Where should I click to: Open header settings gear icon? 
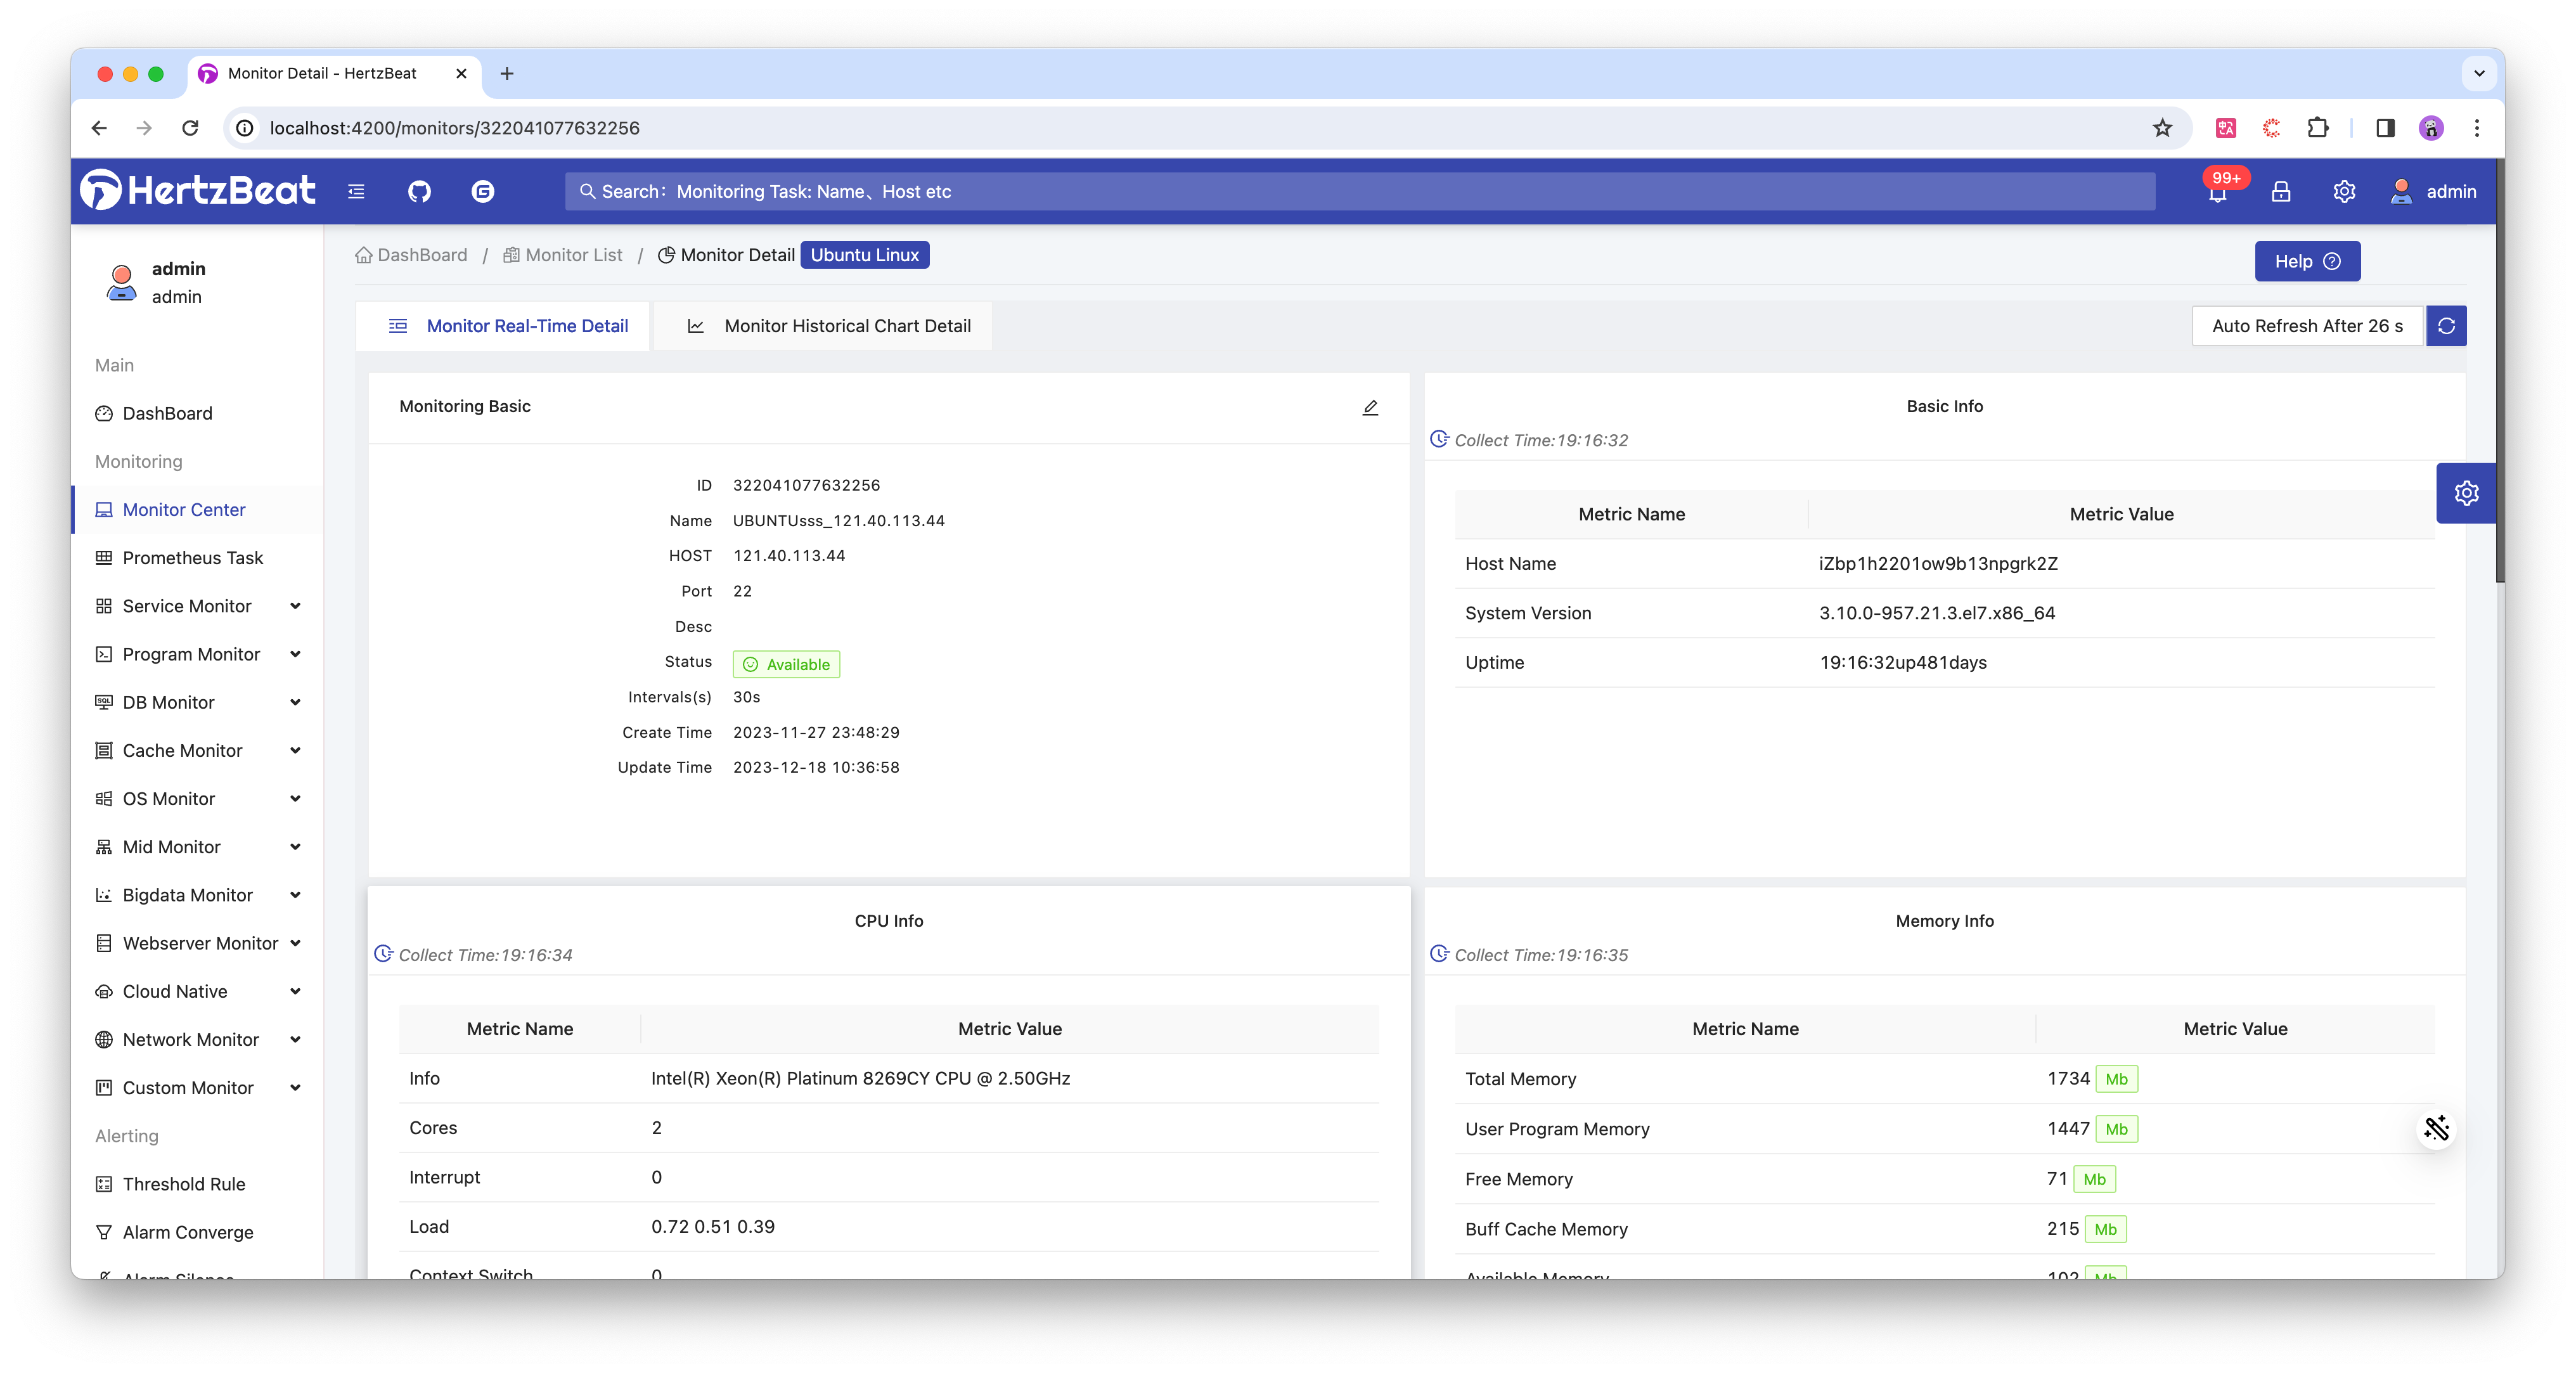point(2344,191)
